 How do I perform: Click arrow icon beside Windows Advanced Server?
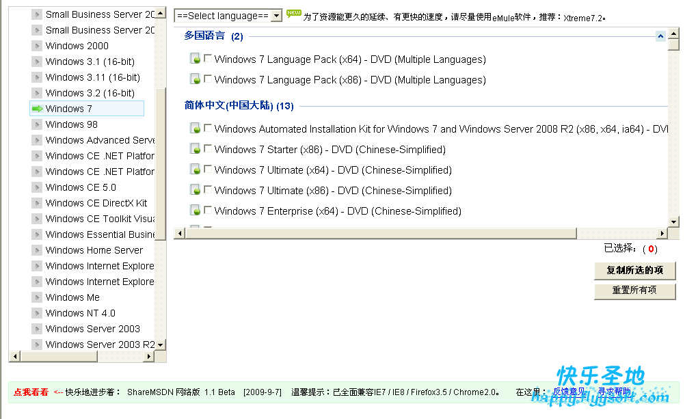[37, 140]
